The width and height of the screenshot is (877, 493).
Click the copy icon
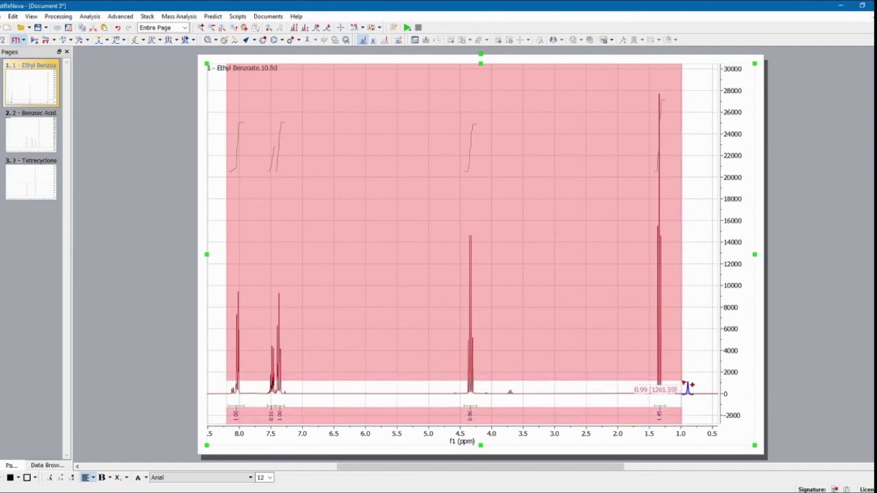[x=82, y=27]
